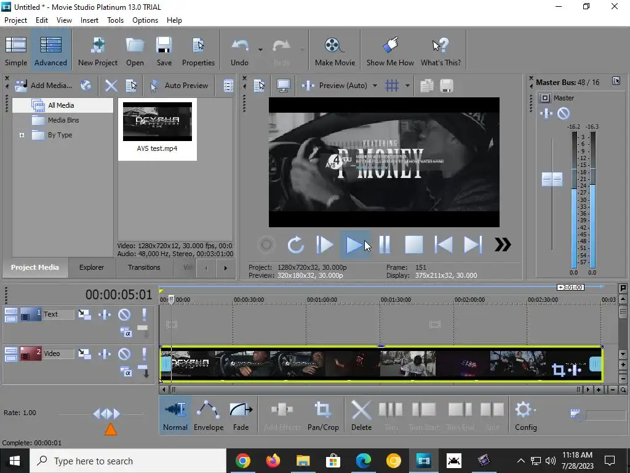Expand overlays dropdown arrow beside grid
This screenshot has height=473, width=630.
407,85
